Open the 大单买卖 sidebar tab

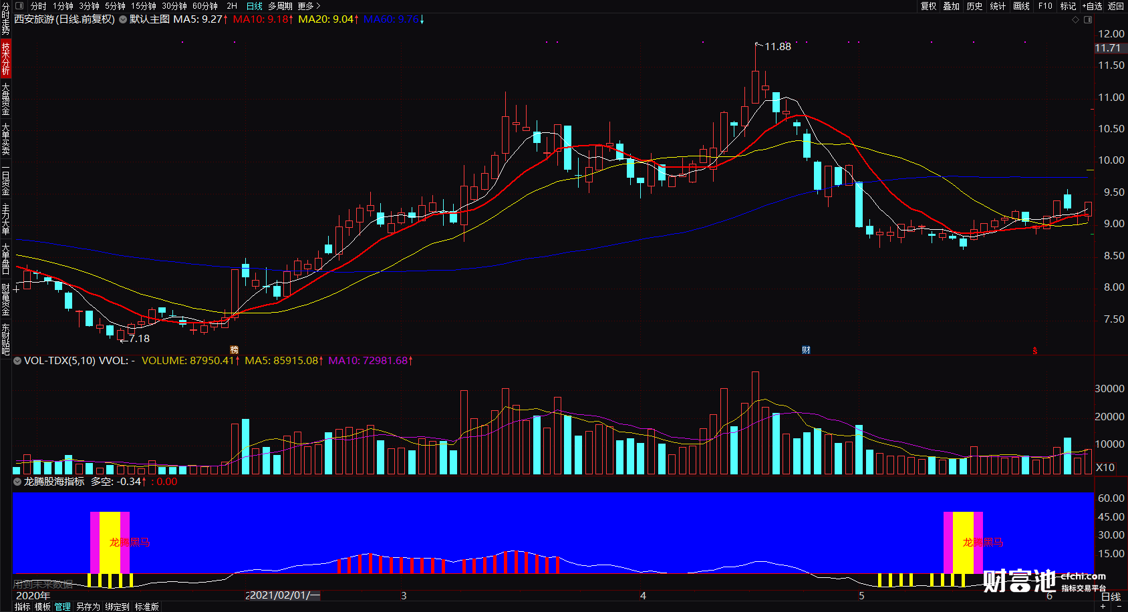click(x=5, y=138)
